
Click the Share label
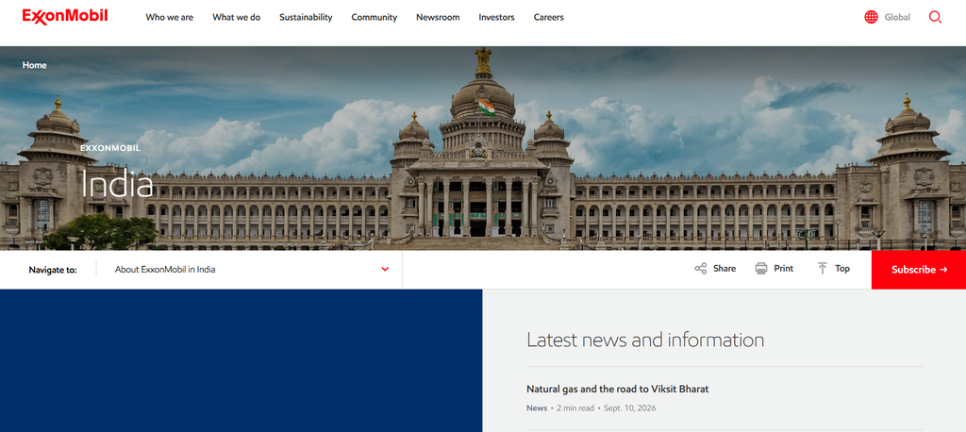[724, 269]
